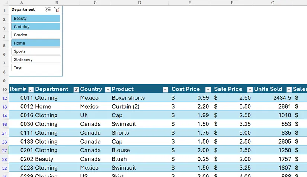Image resolution: width=307 pixels, height=177 pixels.
Task: Open the Item# column sort dropdown
Action: tap(31, 90)
